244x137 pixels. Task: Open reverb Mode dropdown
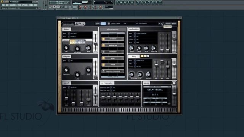69,87
